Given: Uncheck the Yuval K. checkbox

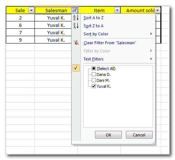Looking at the screenshot, I should [x=94, y=86].
